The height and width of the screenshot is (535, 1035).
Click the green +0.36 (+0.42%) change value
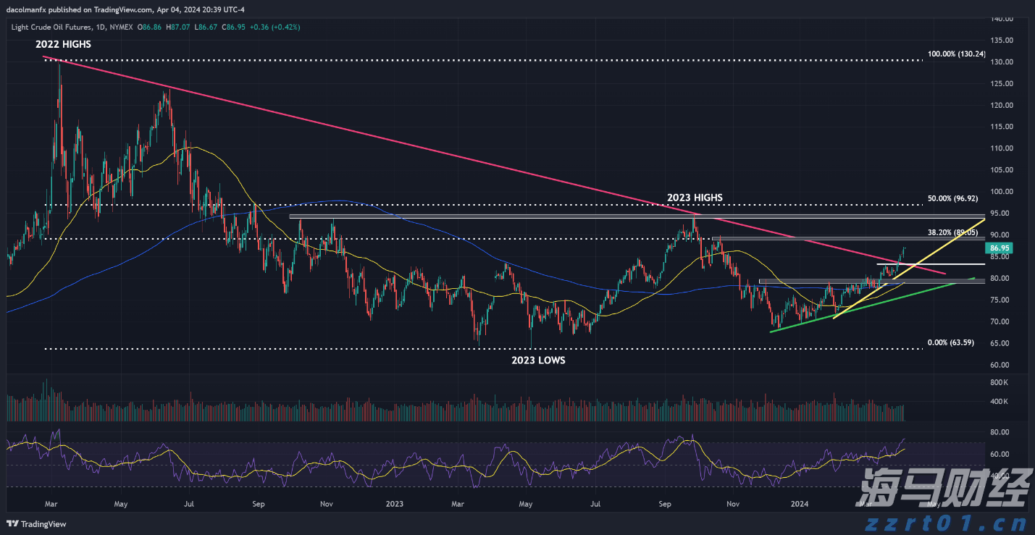point(275,27)
